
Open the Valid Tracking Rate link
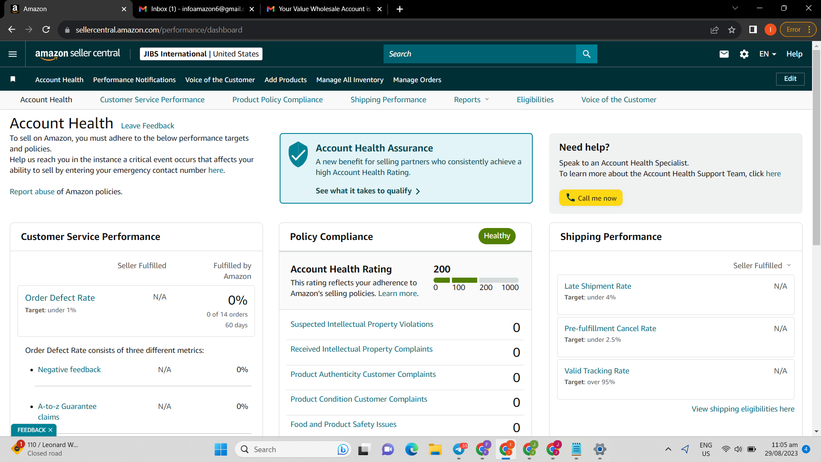point(597,371)
